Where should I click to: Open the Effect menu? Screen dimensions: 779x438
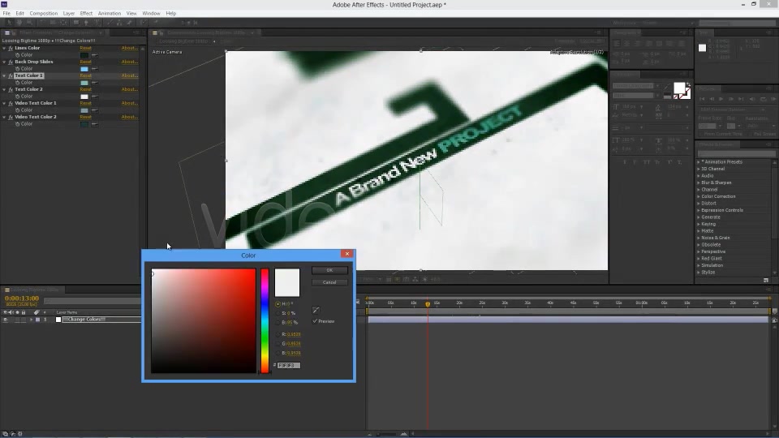pos(86,14)
